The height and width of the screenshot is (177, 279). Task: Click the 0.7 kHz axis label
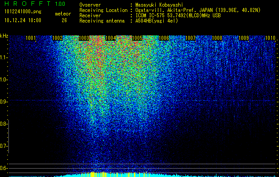tap(4, 146)
